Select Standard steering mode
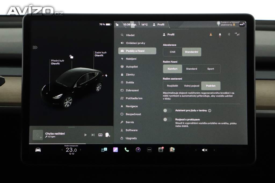 point(191,69)
